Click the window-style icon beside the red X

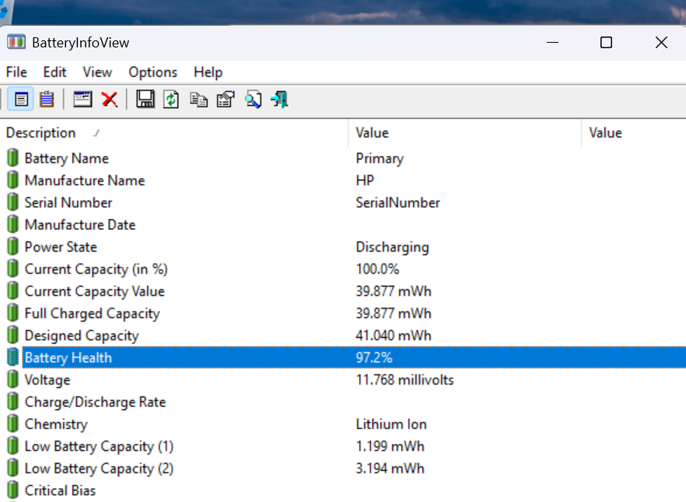tap(82, 99)
